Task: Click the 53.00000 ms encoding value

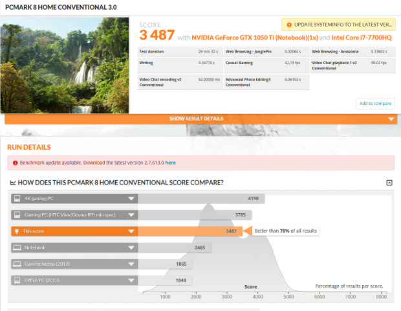Action: tap(209, 80)
